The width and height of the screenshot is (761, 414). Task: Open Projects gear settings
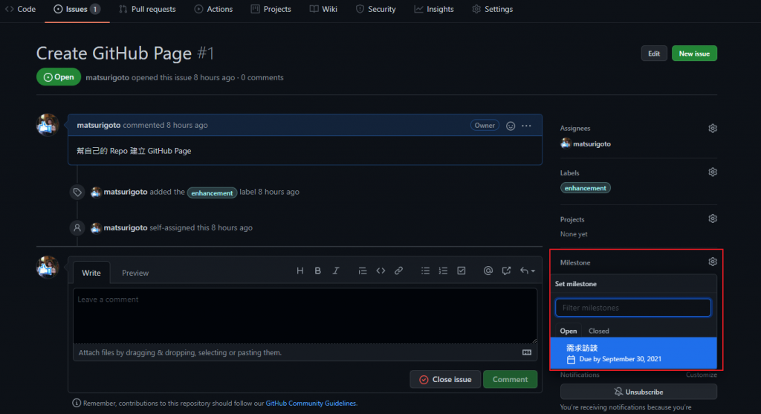713,219
